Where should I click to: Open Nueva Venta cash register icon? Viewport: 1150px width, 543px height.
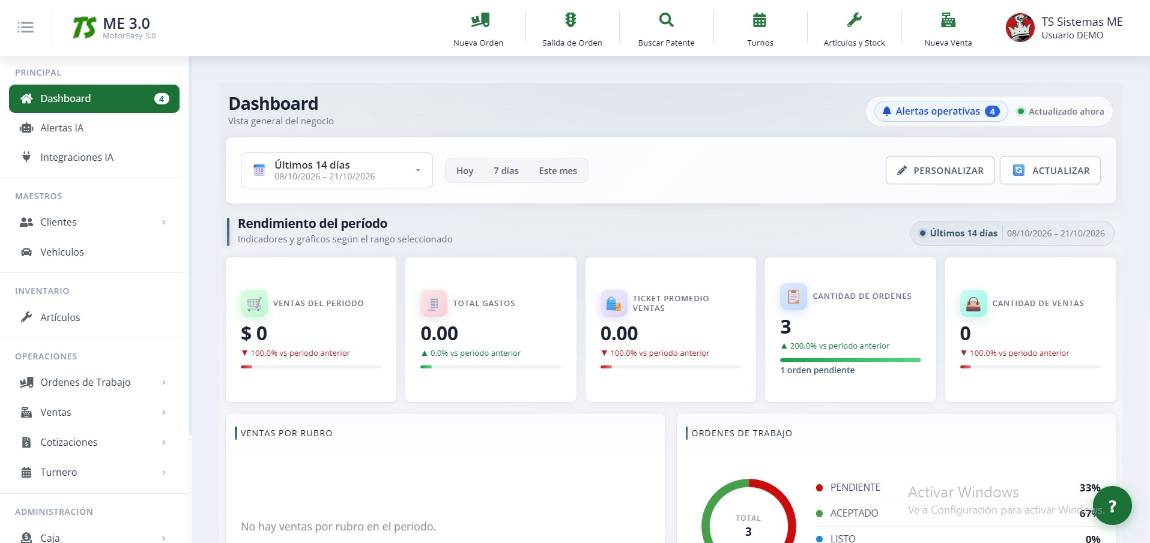coord(948,20)
